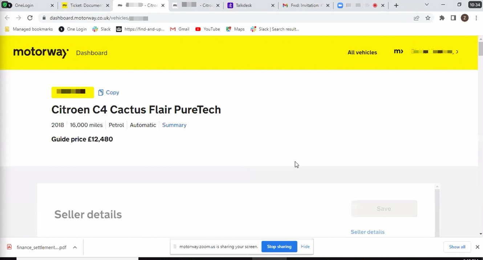
Task: Switch to the Zoom recording tab
Action: tap(358, 5)
